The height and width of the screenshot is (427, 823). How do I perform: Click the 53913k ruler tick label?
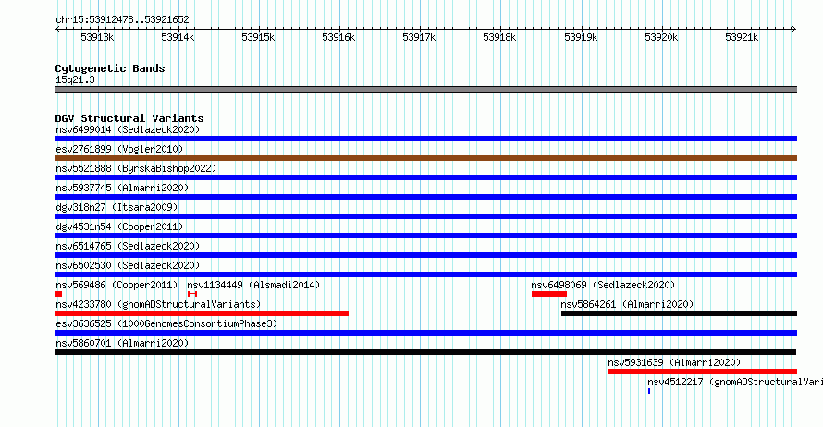[x=97, y=37]
